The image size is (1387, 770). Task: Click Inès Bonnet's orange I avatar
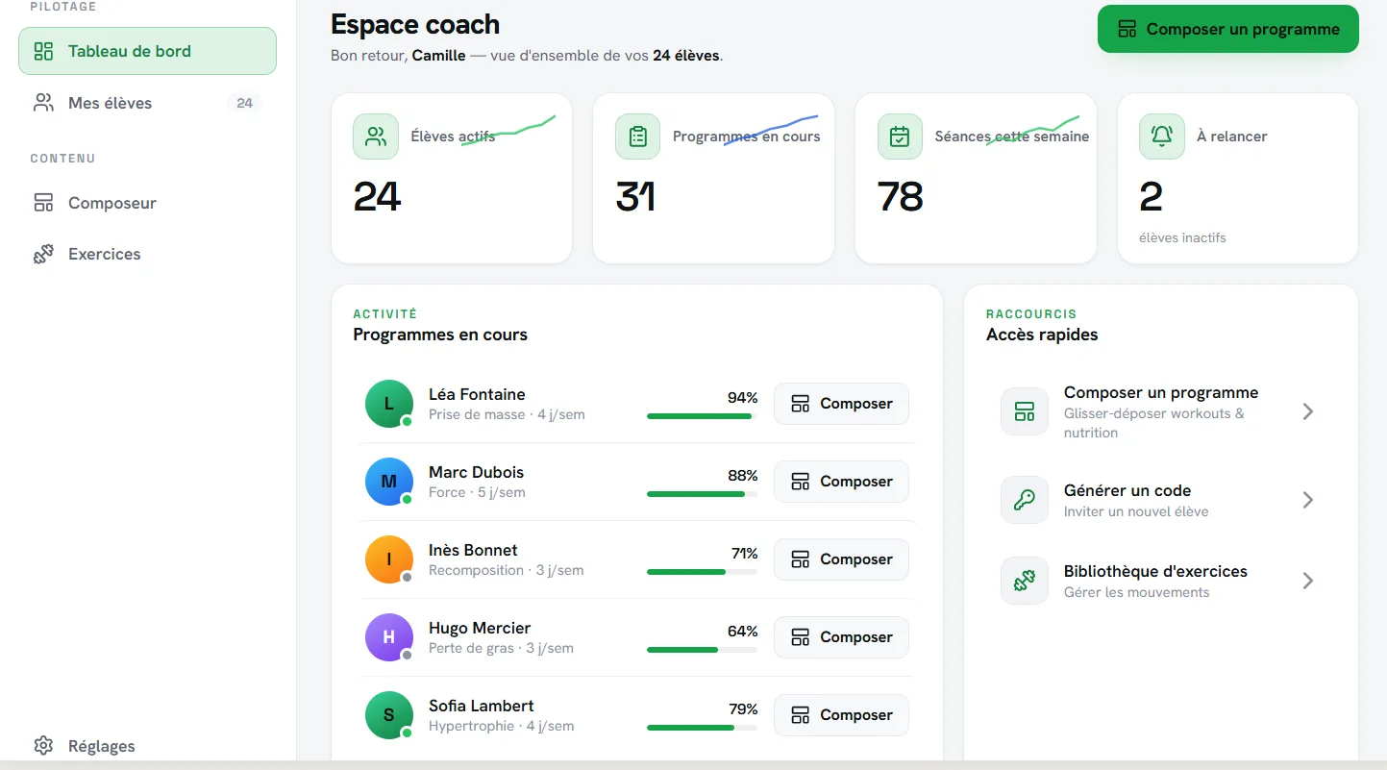[x=389, y=559]
